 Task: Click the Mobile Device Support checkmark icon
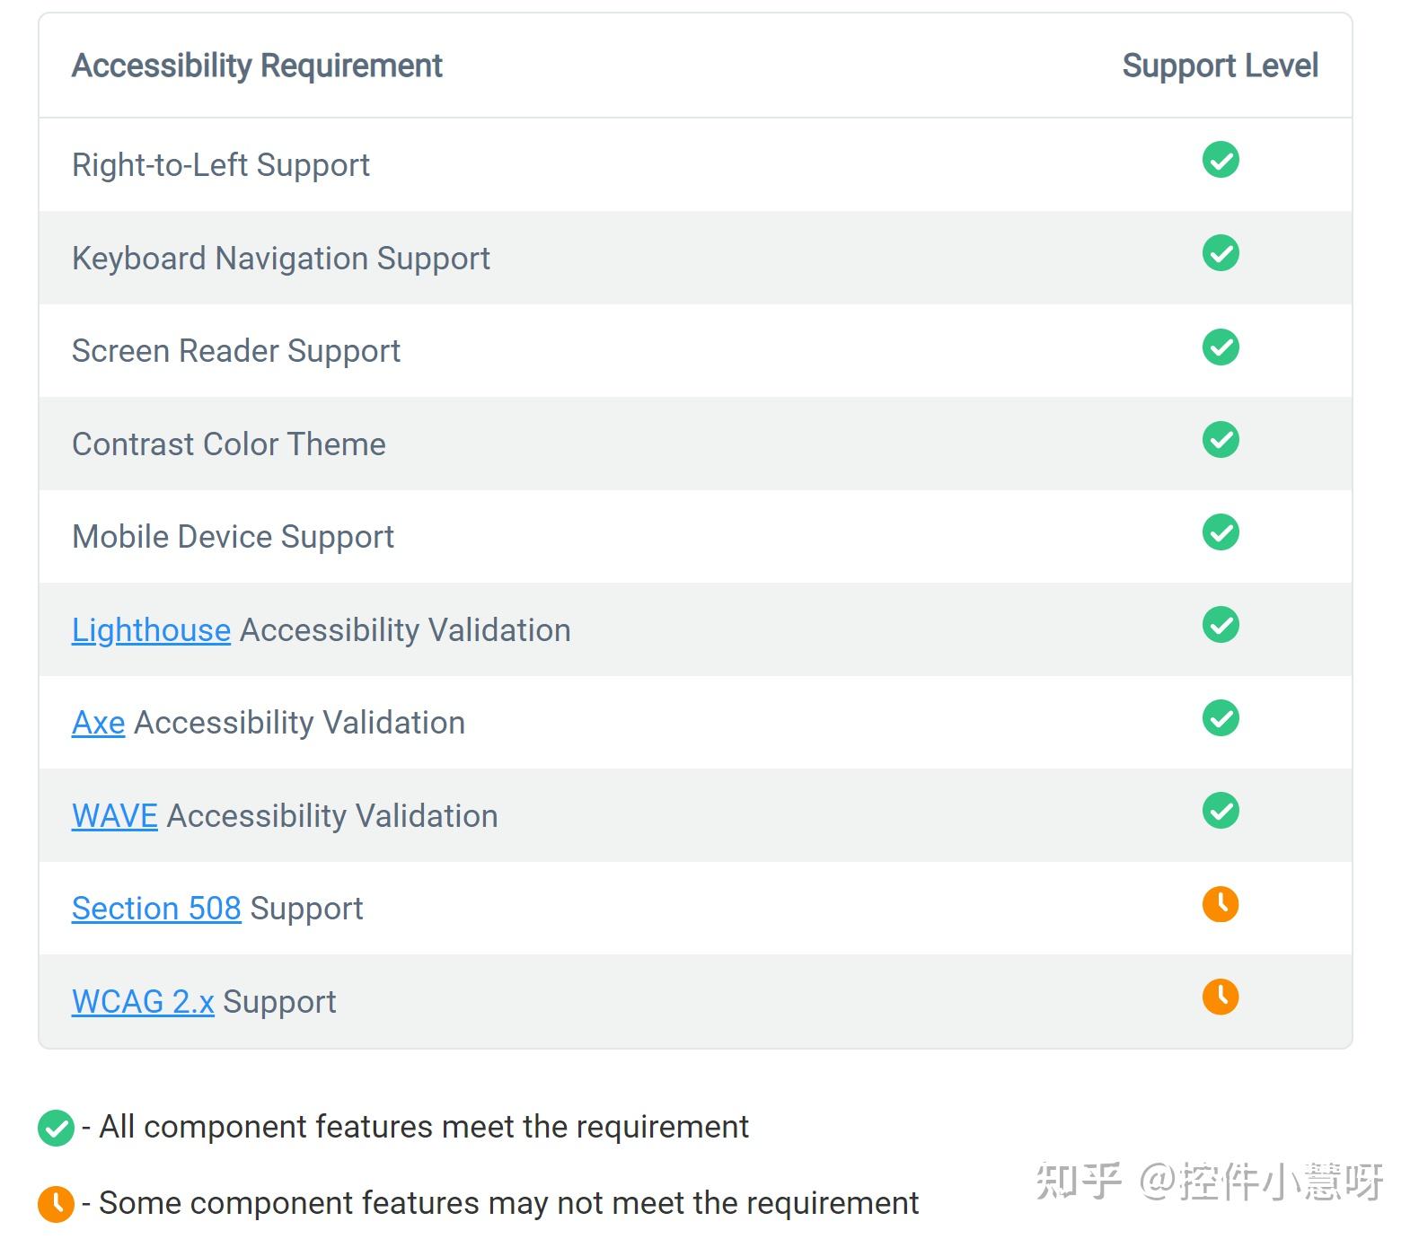[1220, 532]
